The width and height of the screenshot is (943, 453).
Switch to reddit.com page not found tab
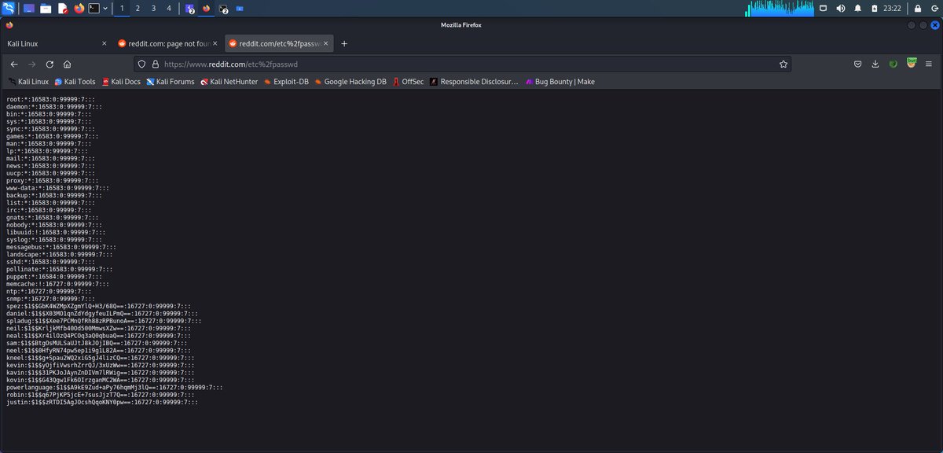[x=167, y=44]
